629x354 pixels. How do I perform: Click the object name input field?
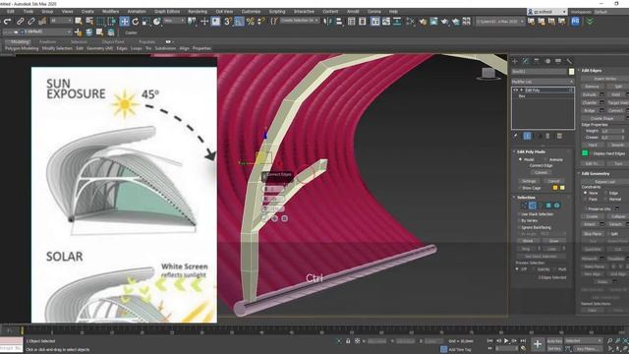(x=540, y=72)
